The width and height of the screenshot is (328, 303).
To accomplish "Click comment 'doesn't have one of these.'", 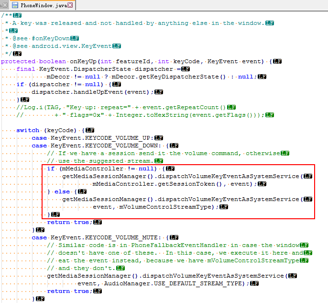I will pos(108,253).
